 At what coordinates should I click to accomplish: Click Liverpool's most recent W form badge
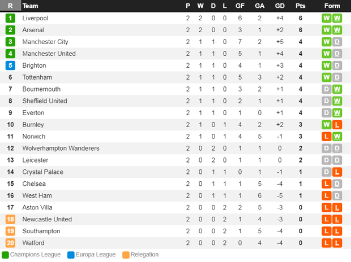point(337,18)
